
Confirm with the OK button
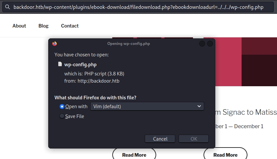[194, 139]
